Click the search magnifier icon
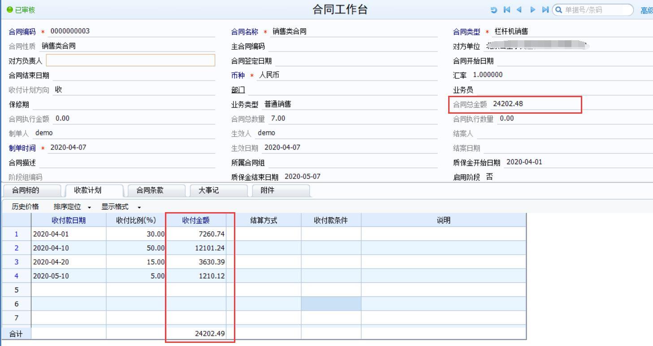 (x=558, y=10)
